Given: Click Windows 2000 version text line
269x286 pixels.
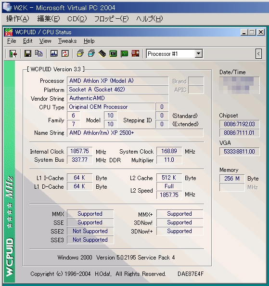Looking at the screenshot, I should [x=116, y=258].
